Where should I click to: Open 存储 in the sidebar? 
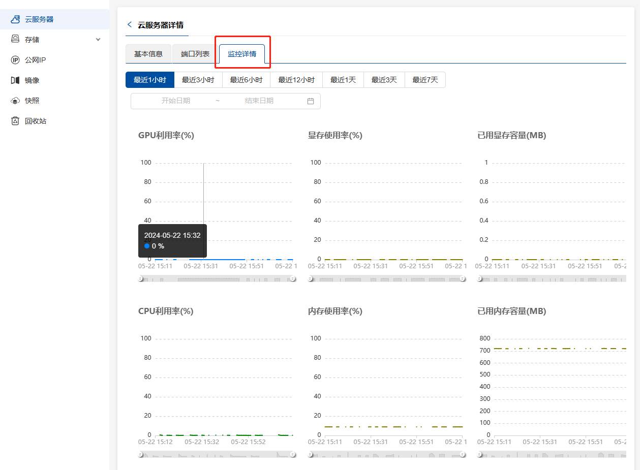coord(54,40)
